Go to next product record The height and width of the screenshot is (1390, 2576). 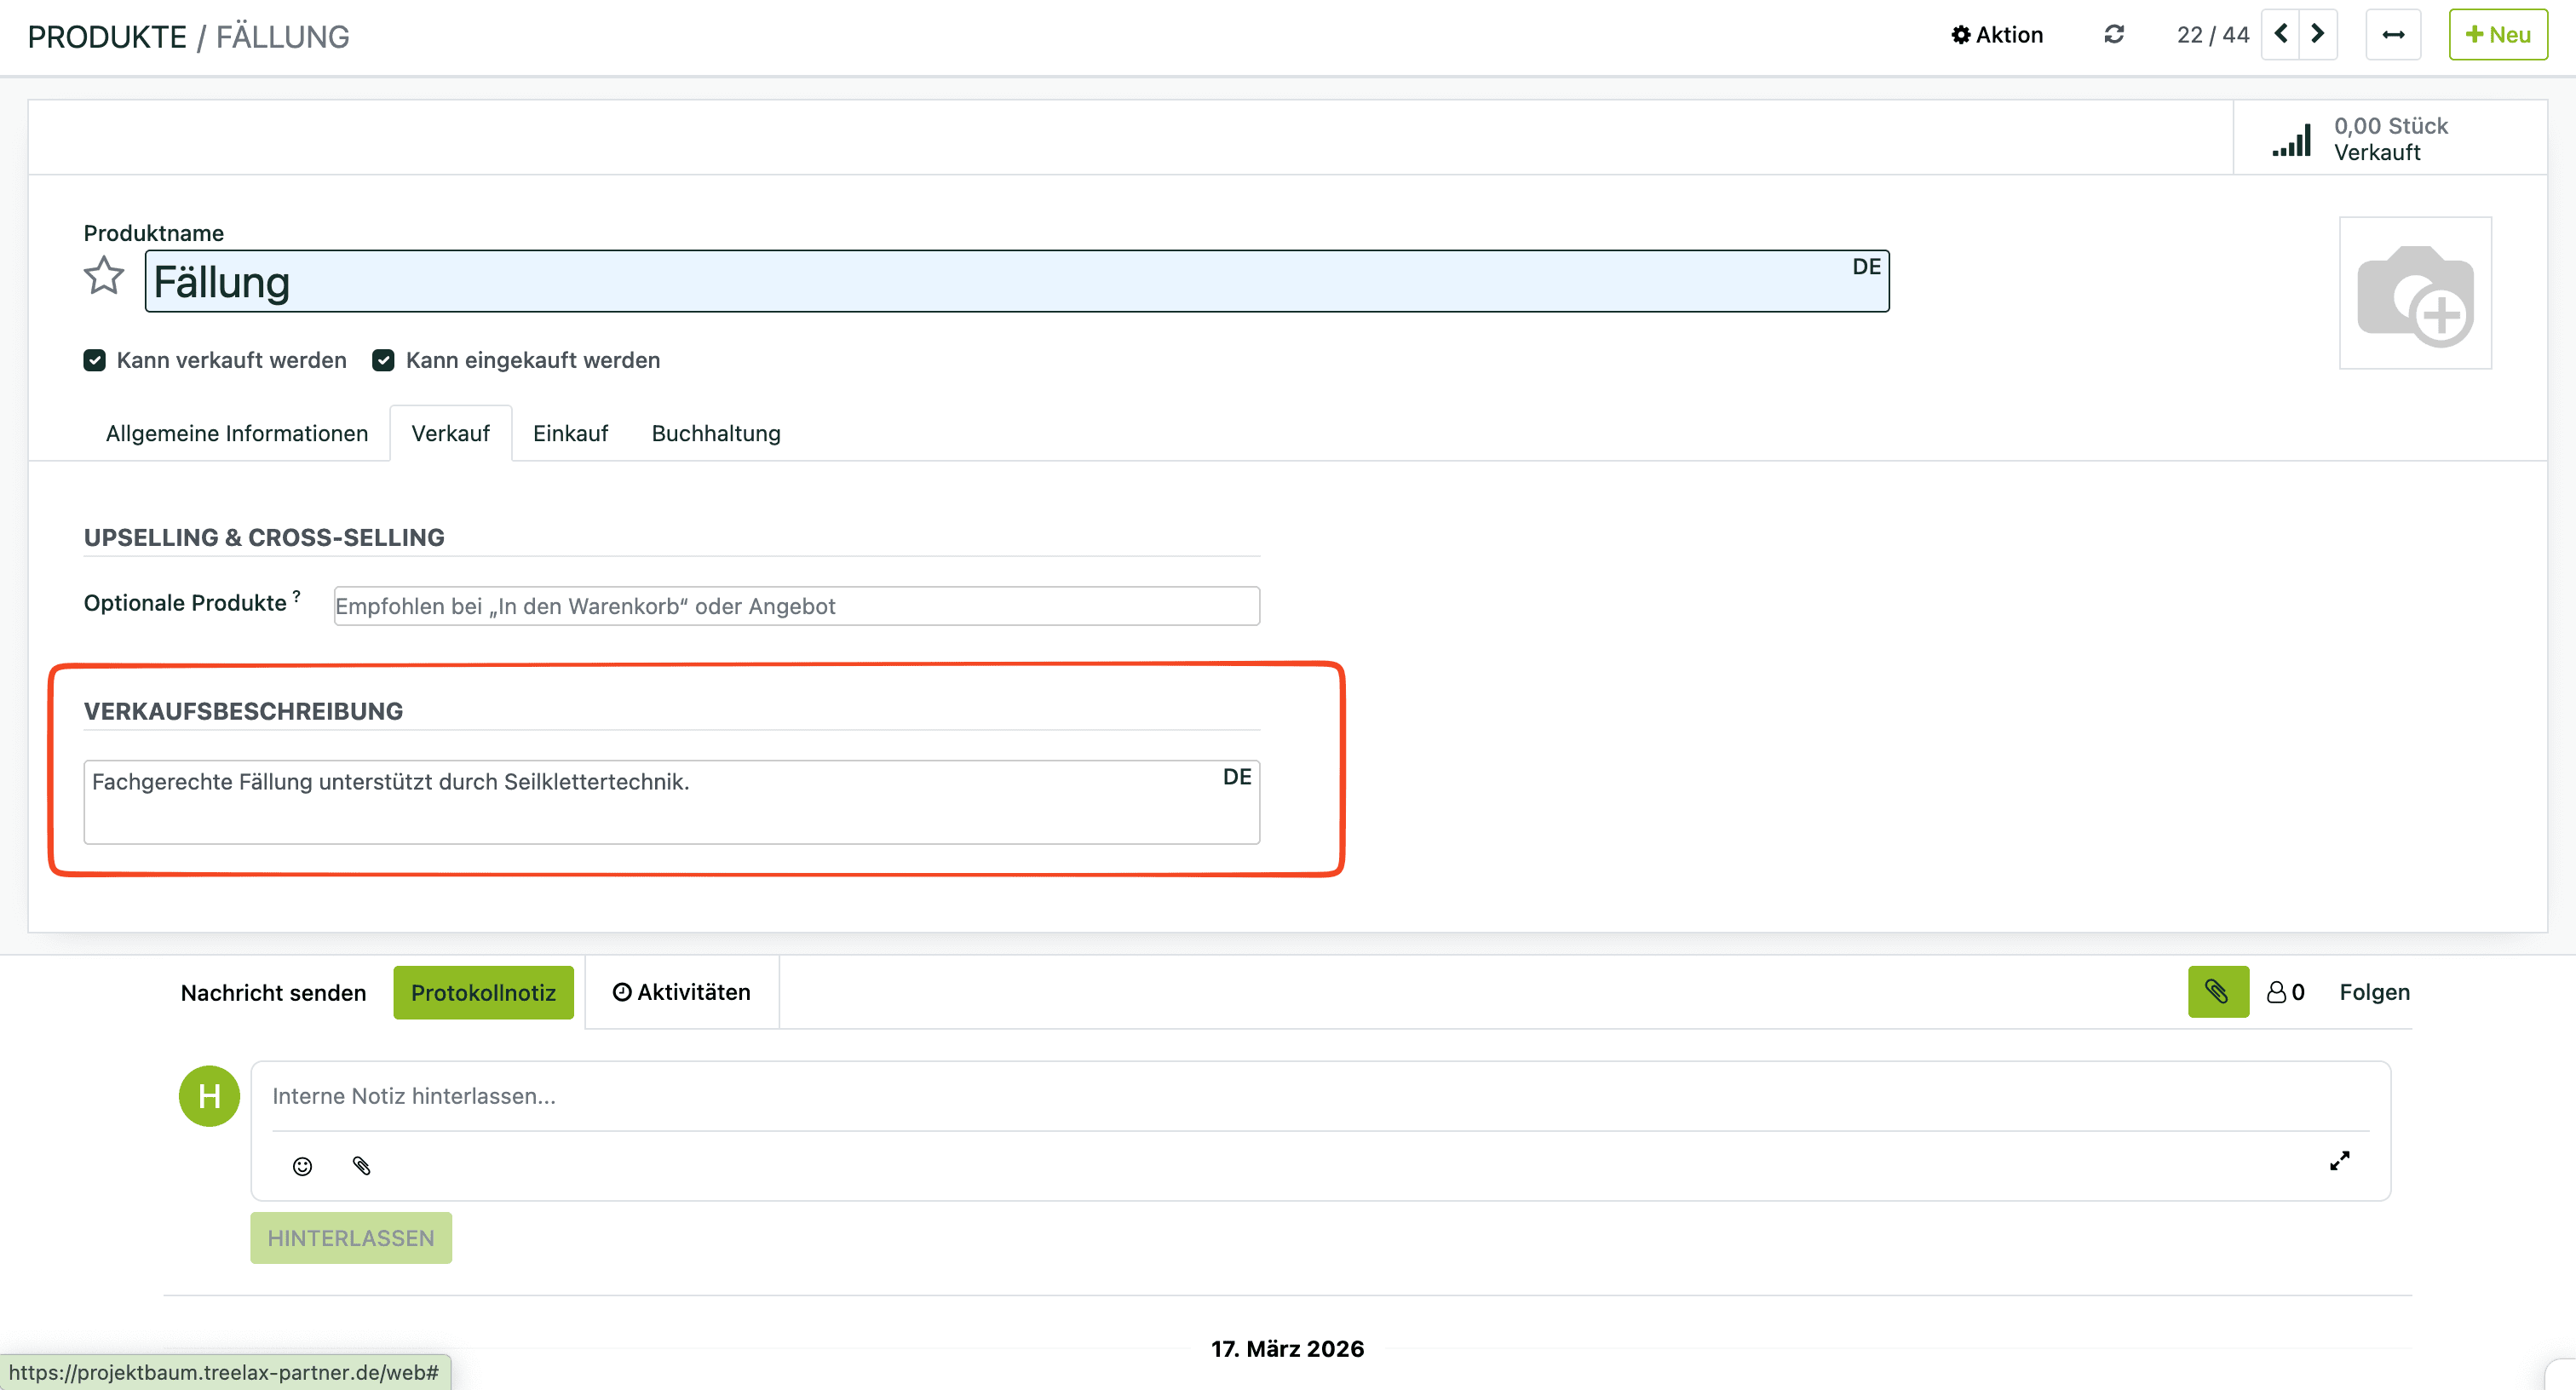point(2317,35)
